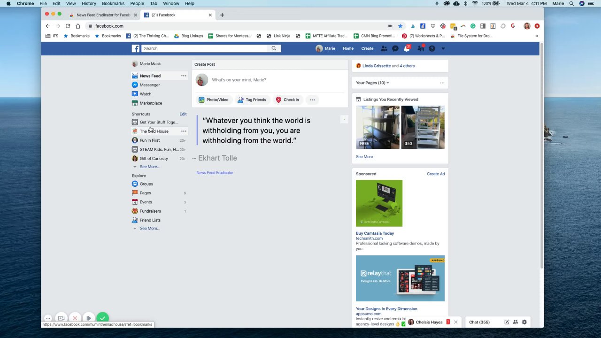This screenshot has height=338, width=601.
Task: Open Window menu in menu bar
Action: click(171, 3)
